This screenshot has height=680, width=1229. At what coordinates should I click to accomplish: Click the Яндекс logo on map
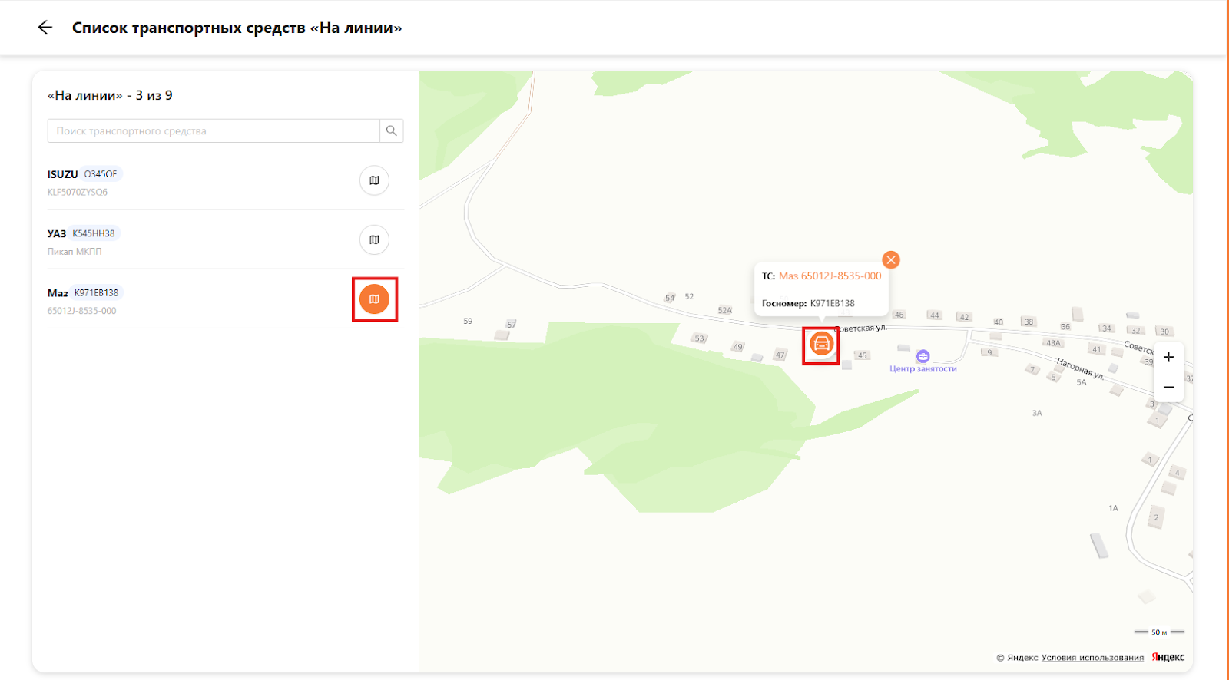[x=1168, y=657]
